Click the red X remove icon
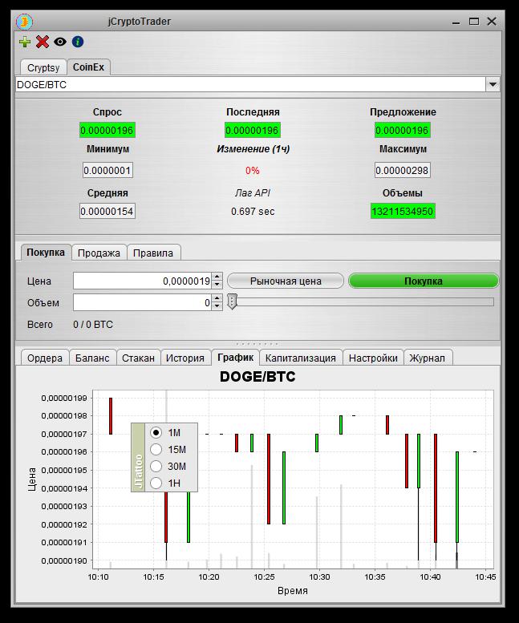519x623 pixels. [43, 42]
